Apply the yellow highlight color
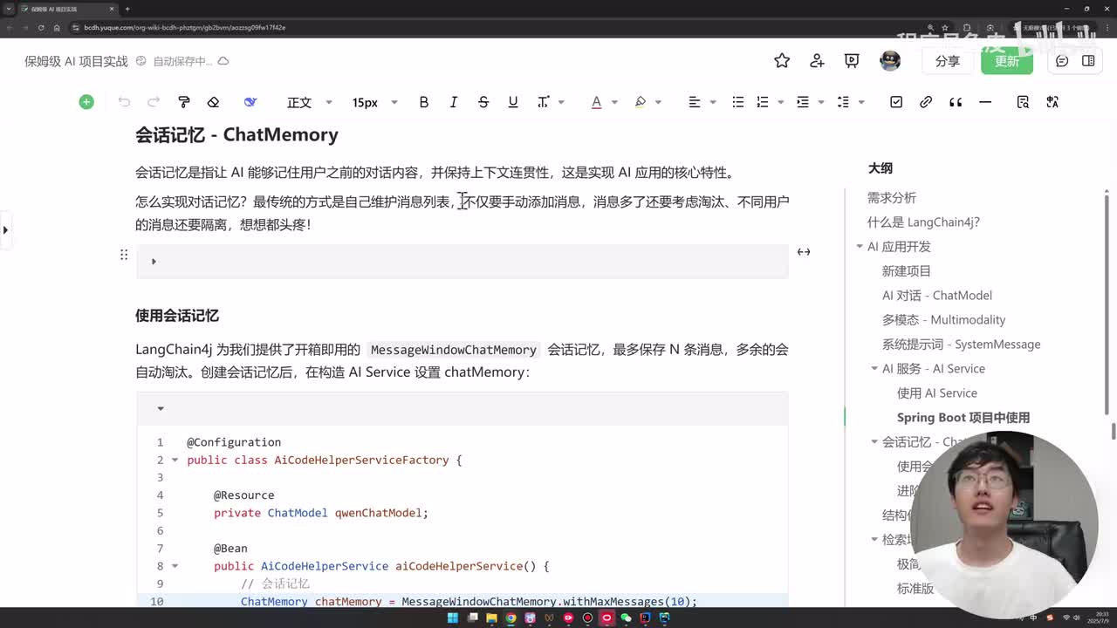This screenshot has width=1117, height=628. coord(641,102)
